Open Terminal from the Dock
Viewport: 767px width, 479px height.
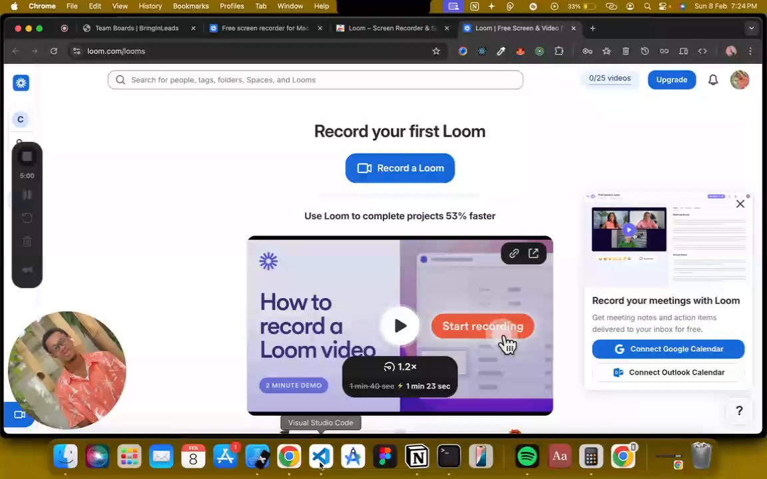pos(449,456)
